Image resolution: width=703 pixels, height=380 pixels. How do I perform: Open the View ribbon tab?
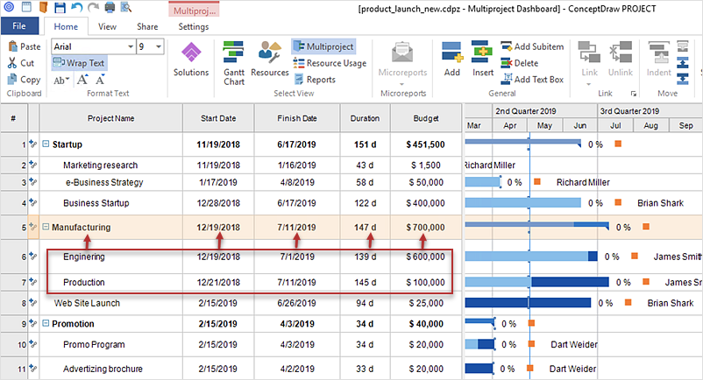107,26
